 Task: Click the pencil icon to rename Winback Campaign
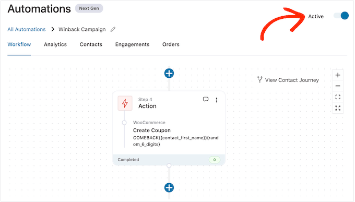tap(113, 29)
